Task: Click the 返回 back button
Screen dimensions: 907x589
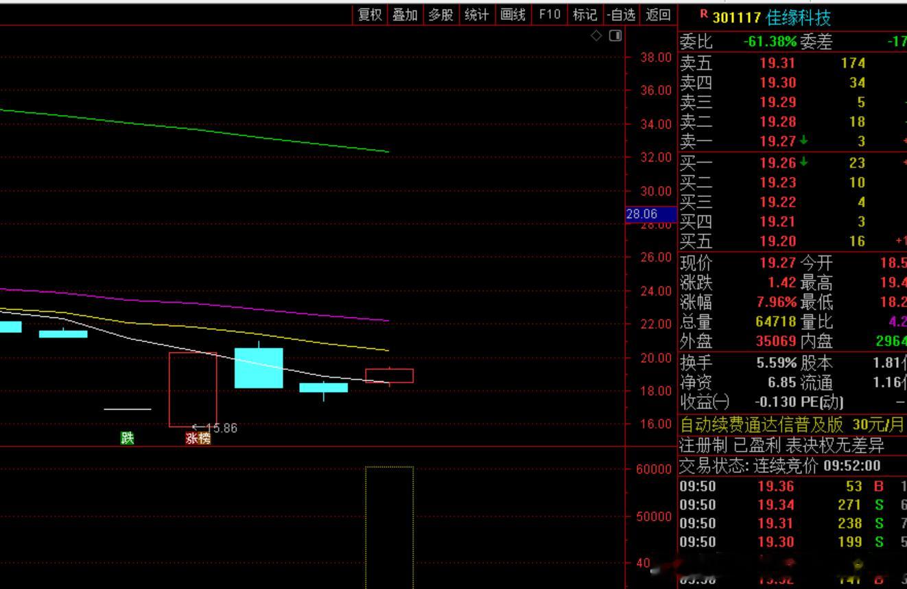Action: pyautogui.click(x=658, y=14)
